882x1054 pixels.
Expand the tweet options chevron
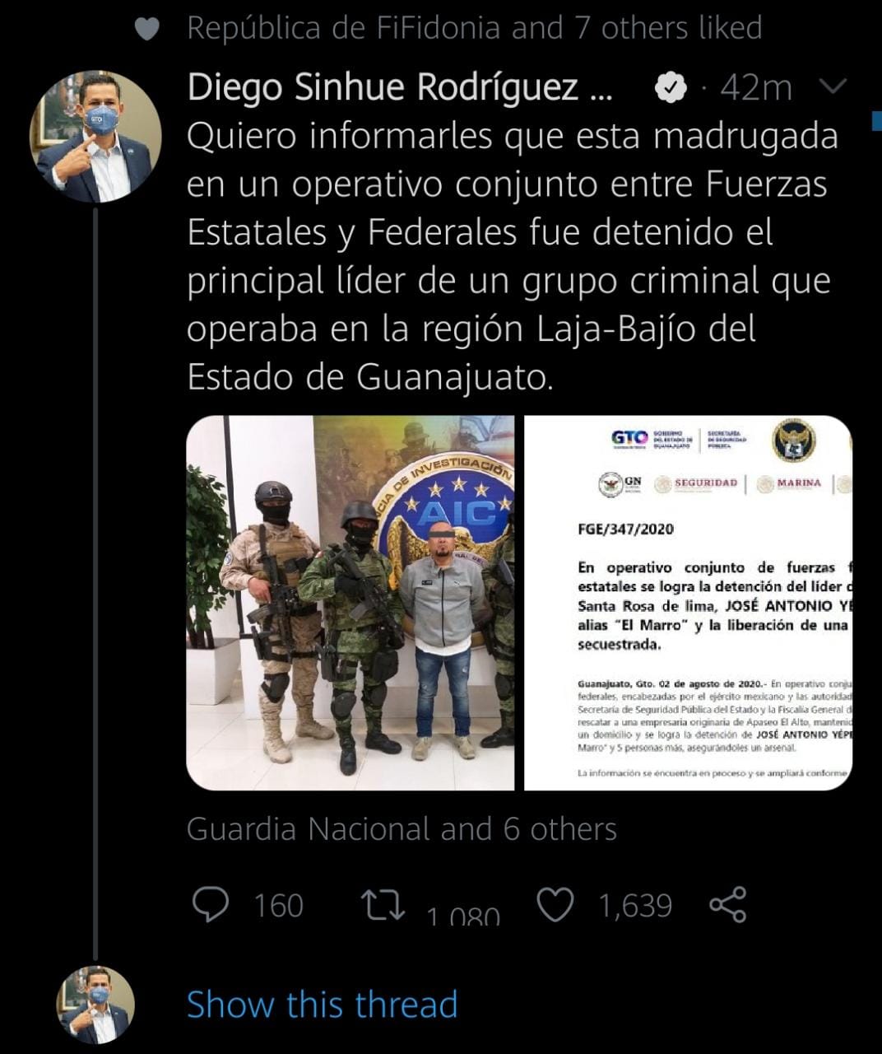click(x=833, y=86)
